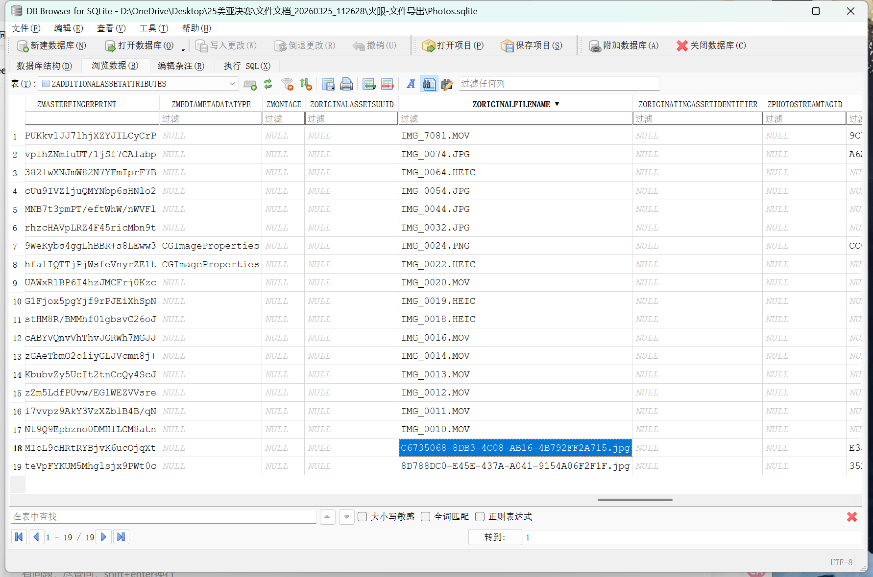Click Save Project (保存项目) in toolbar
Screen dimensions: 873x577
[x=532, y=46]
